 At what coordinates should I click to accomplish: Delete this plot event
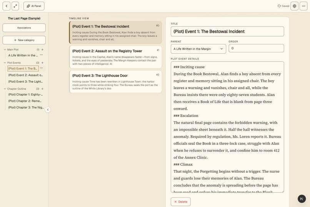[181, 202]
